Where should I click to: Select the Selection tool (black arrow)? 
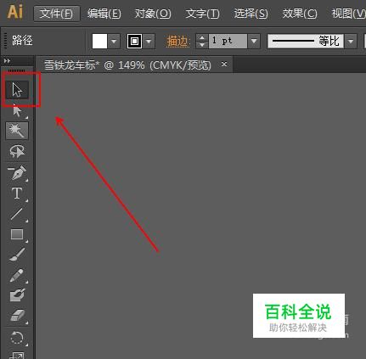(17, 90)
